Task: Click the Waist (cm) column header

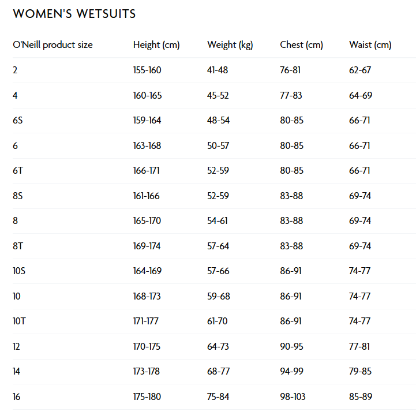Action: [370, 45]
